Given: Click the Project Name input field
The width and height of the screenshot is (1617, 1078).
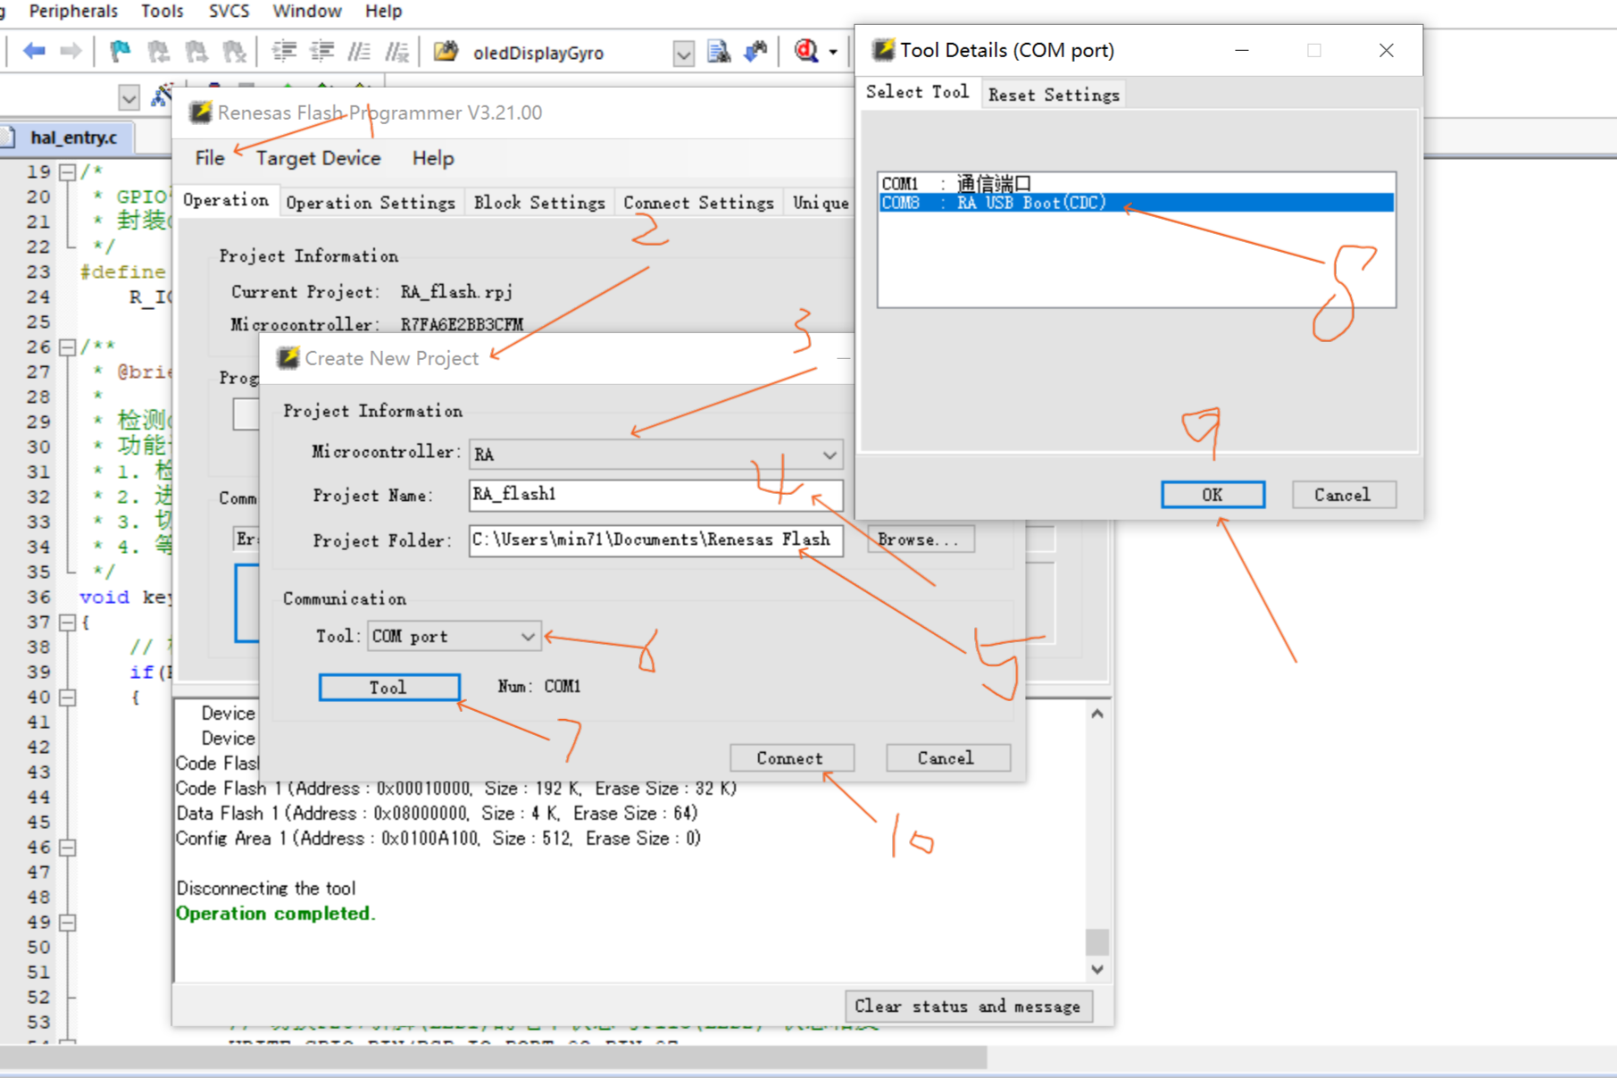Looking at the screenshot, I should (x=655, y=495).
